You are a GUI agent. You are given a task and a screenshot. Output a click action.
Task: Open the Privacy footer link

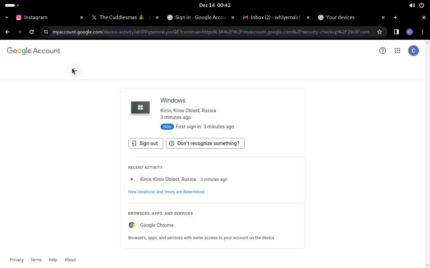click(x=17, y=260)
